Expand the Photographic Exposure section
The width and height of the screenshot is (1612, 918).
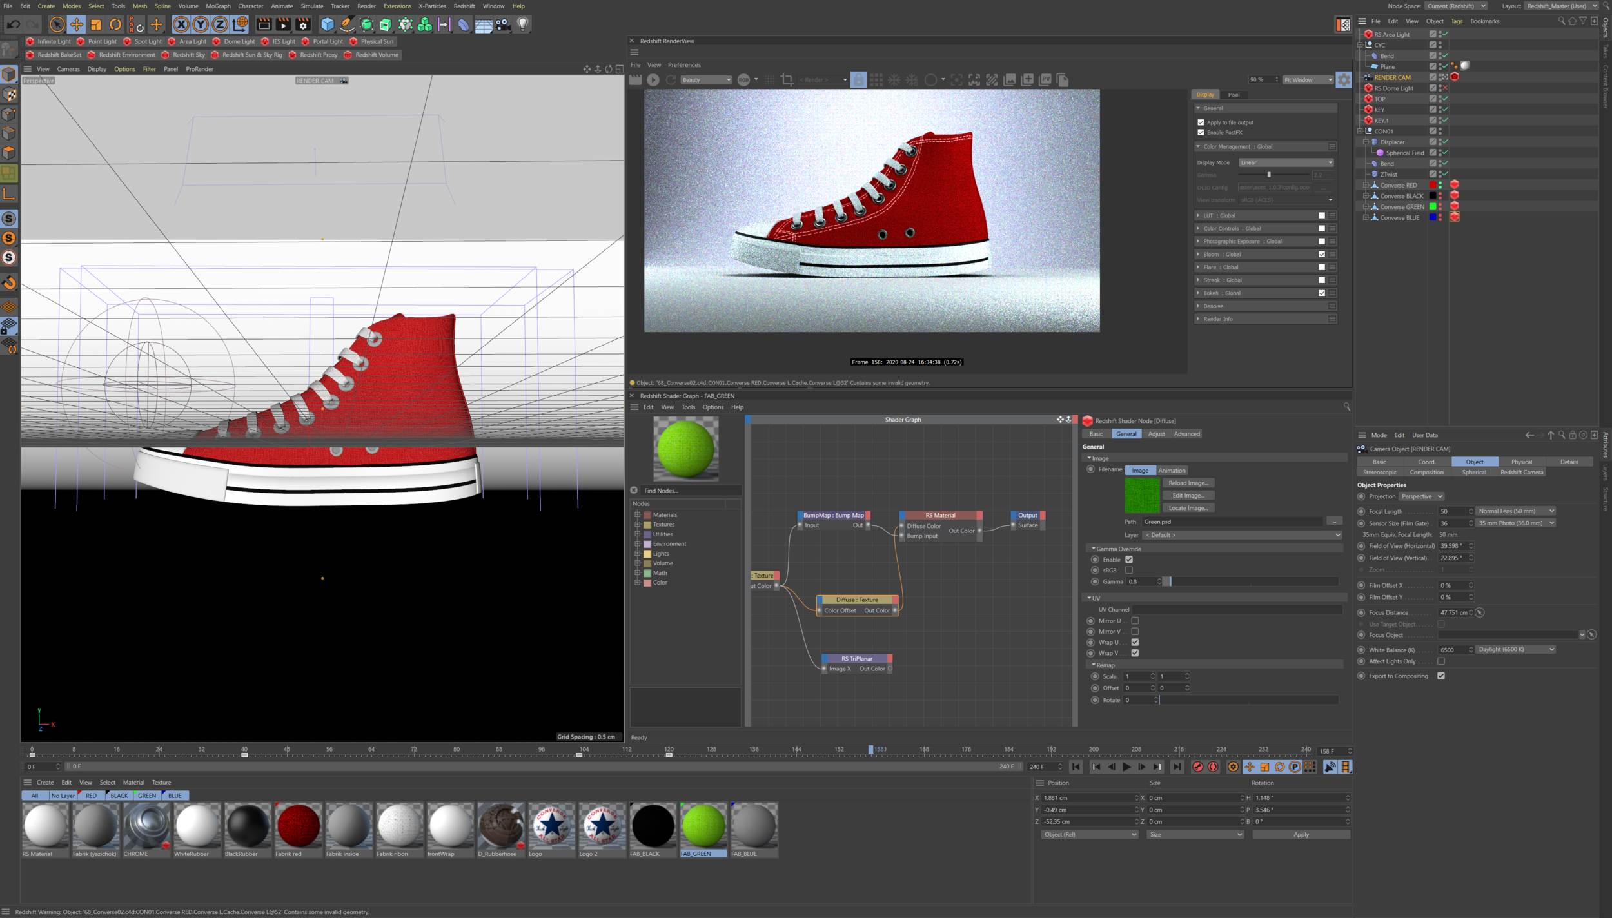tap(1199, 241)
